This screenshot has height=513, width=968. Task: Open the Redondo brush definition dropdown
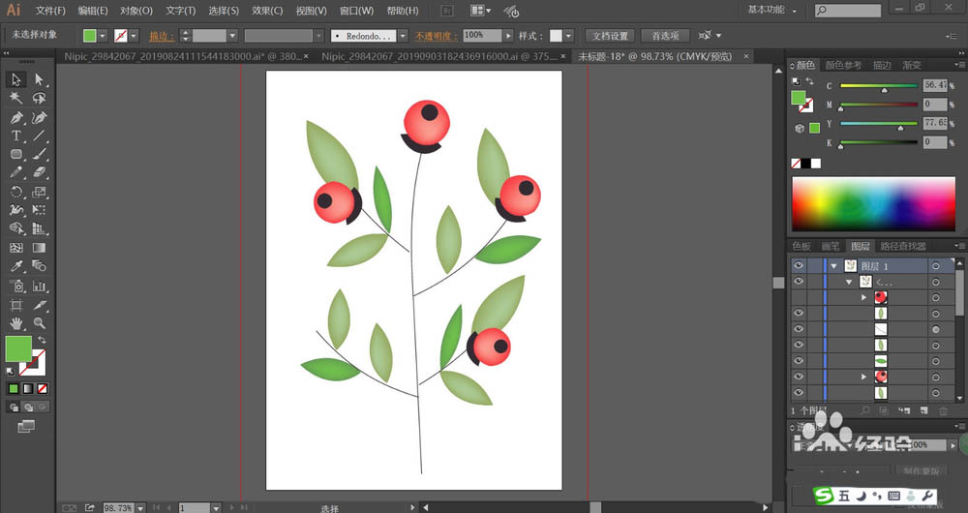point(403,36)
